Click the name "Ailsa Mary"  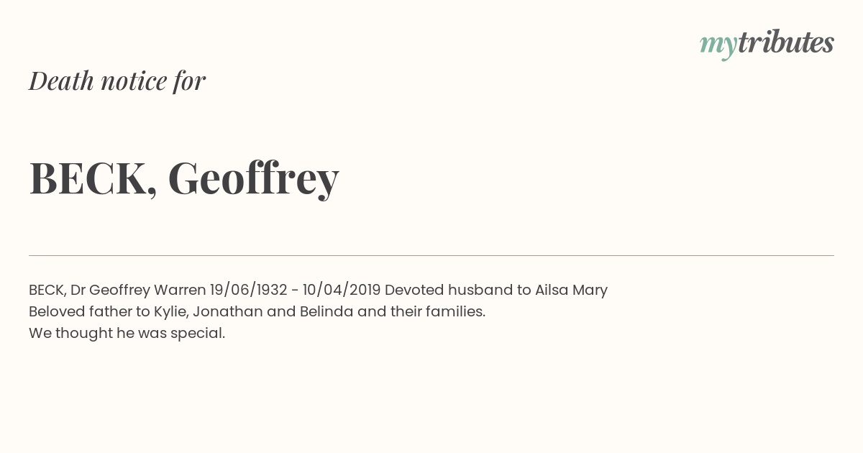pyautogui.click(x=571, y=290)
